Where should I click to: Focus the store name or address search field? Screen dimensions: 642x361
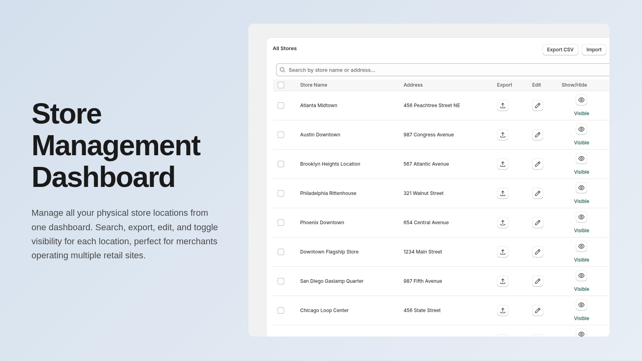coord(443,70)
